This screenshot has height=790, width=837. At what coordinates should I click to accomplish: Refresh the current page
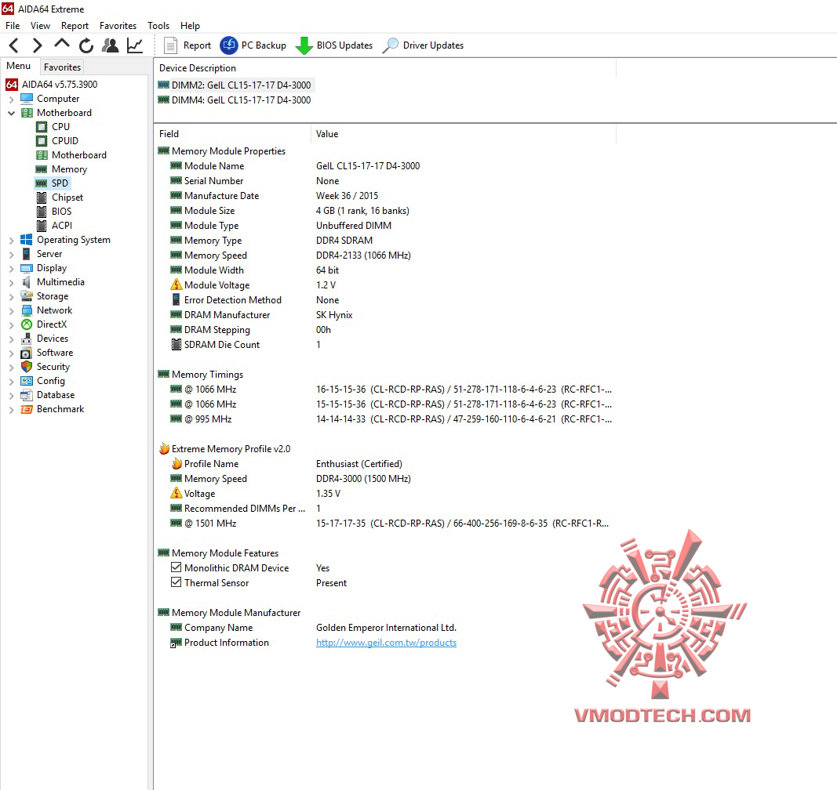coord(86,45)
